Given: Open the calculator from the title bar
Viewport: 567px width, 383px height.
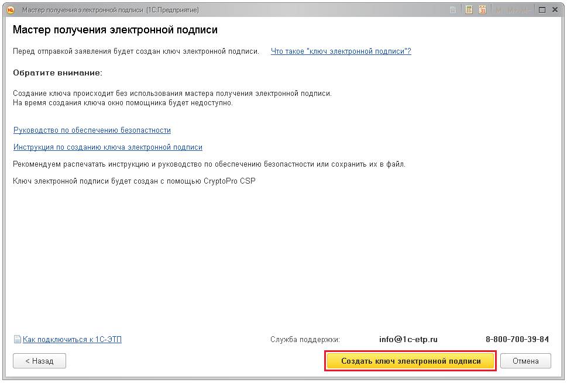Looking at the screenshot, I should [469, 10].
